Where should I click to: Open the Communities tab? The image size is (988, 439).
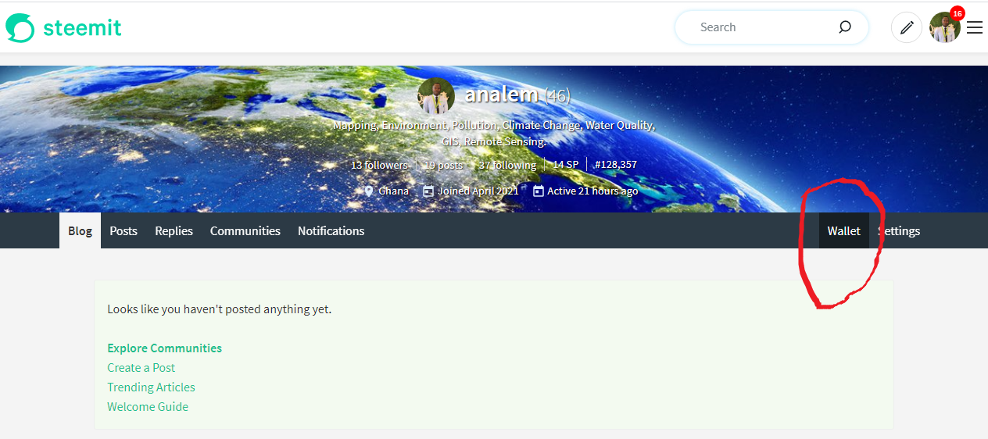pyautogui.click(x=245, y=230)
